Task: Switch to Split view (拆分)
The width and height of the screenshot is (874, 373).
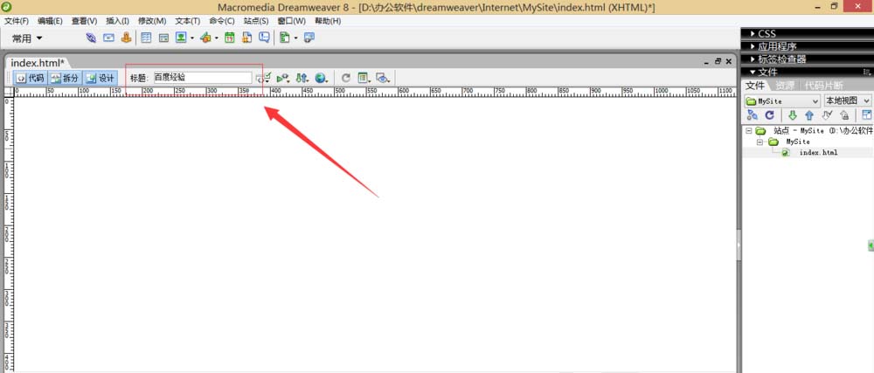Action: (x=66, y=78)
